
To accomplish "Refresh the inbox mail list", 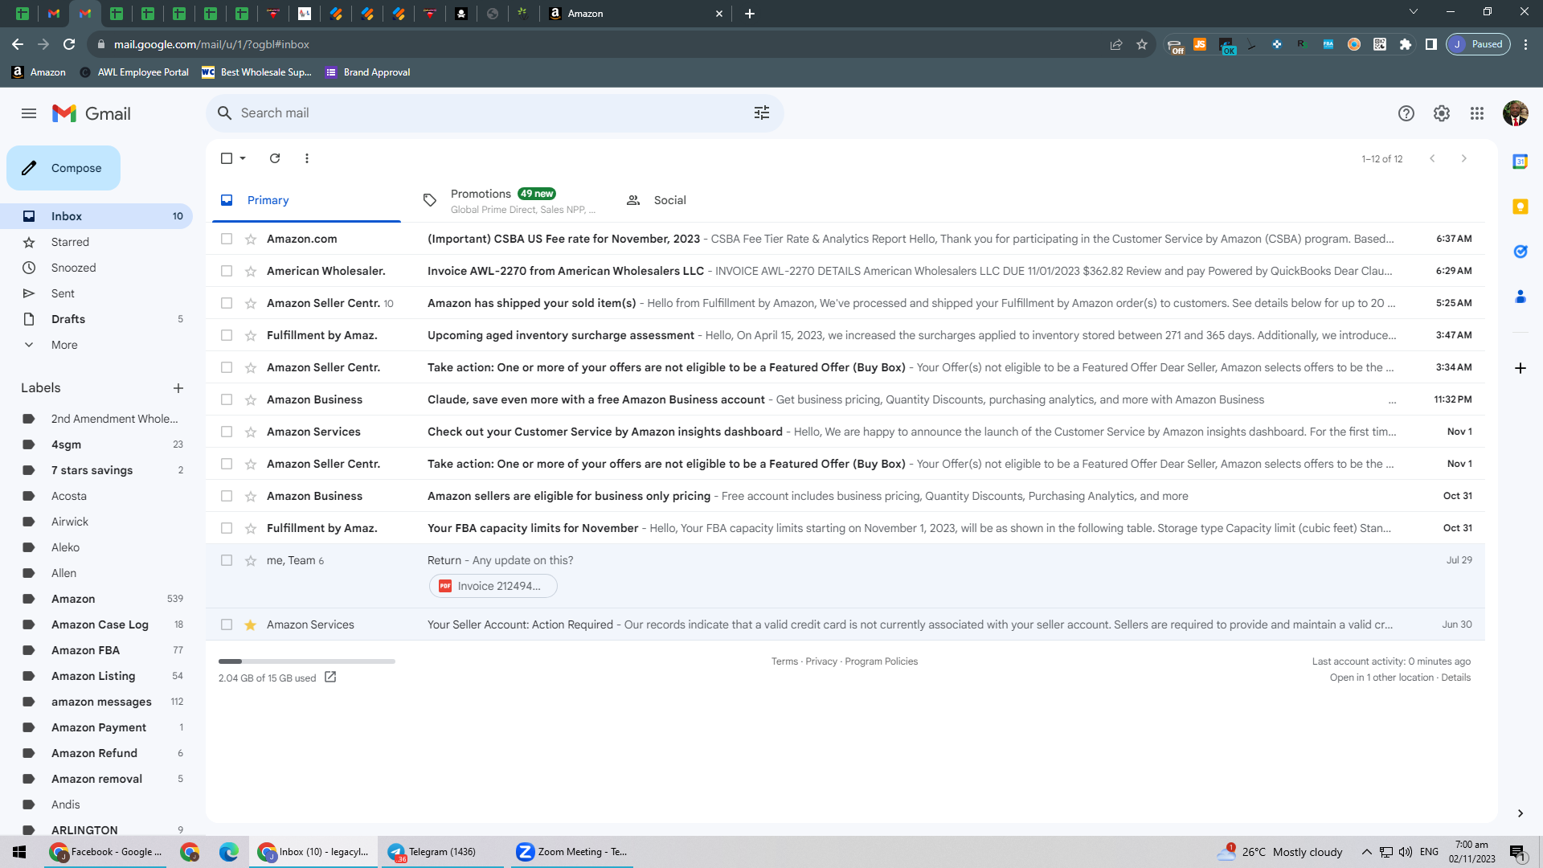I will tap(275, 158).
